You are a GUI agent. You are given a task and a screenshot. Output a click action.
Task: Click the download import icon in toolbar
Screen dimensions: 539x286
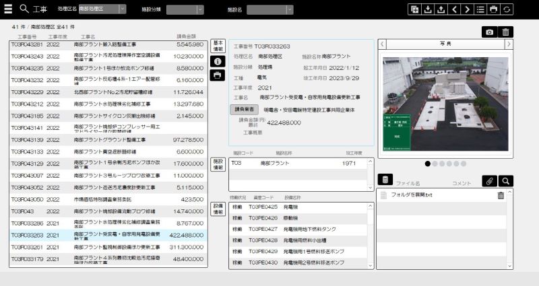click(428, 9)
